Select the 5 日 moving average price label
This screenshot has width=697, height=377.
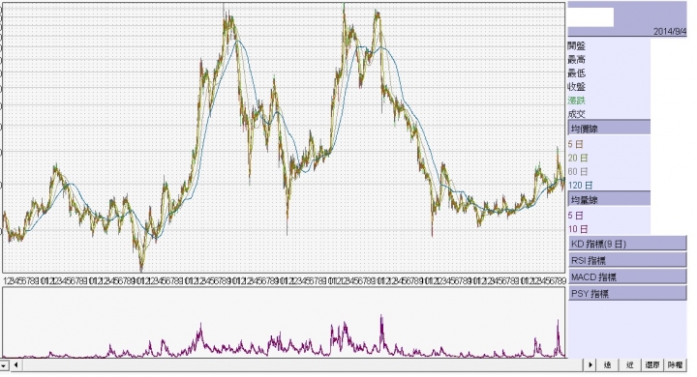[575, 144]
